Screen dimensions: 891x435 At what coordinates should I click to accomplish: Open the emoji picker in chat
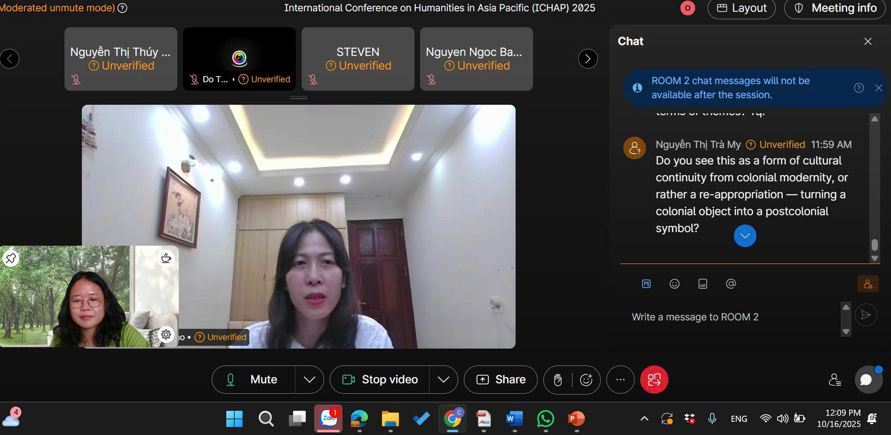click(x=674, y=284)
